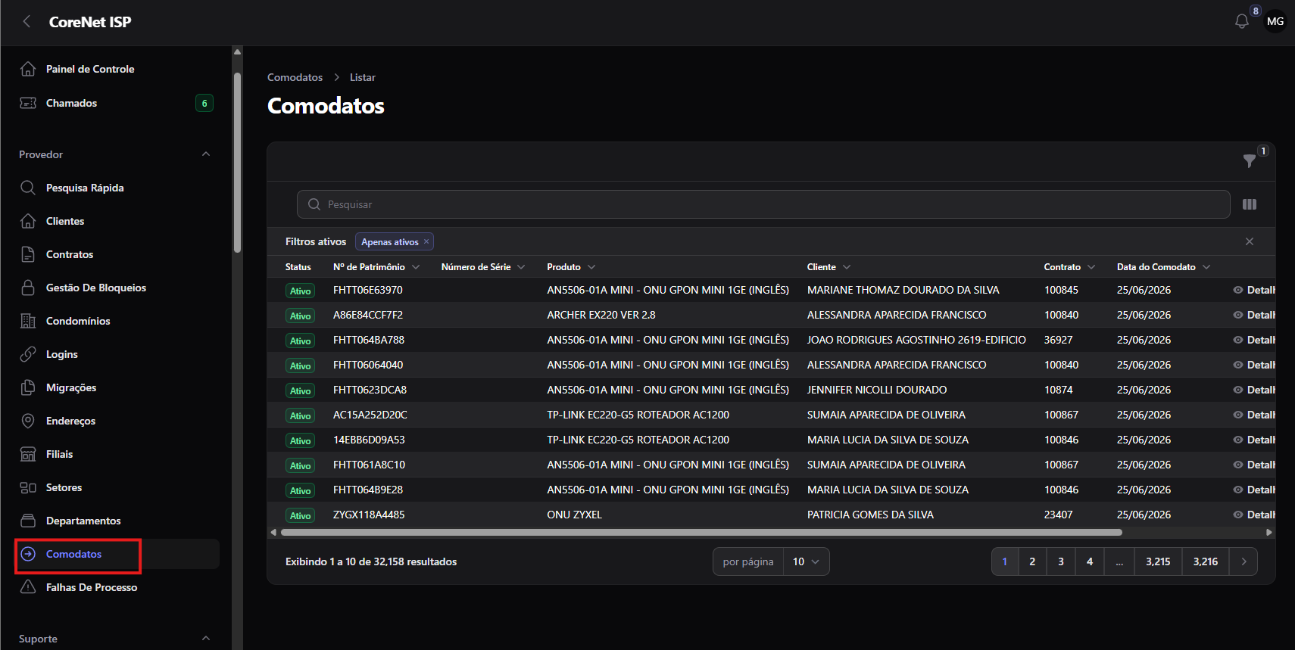
Task: Clear all active filters with the X
Action: coord(1250,241)
